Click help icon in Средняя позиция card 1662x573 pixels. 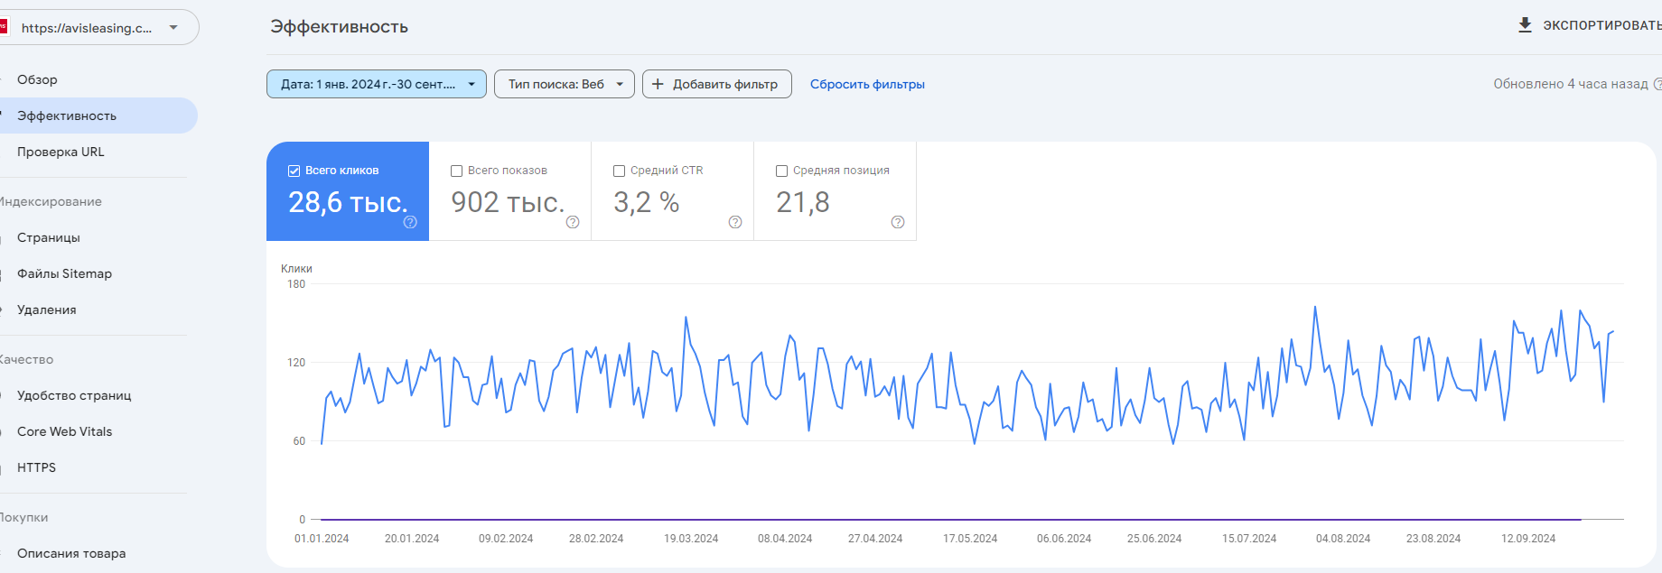point(898,222)
